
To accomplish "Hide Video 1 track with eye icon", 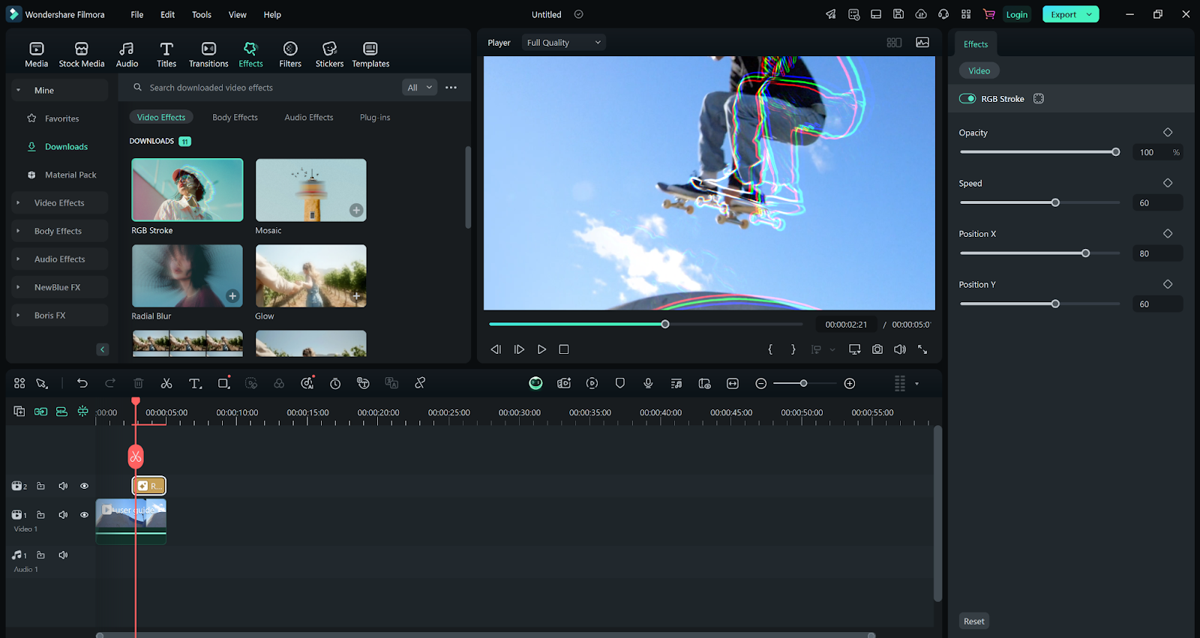I will tap(84, 515).
